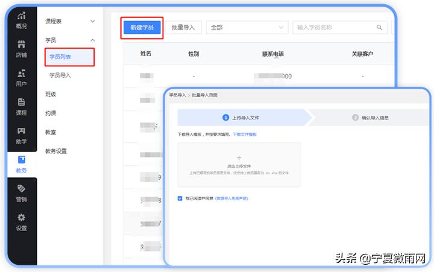Click the 确认导入信息 step two tab
Image resolution: width=434 pixels, height=272 pixels.
pos(370,118)
